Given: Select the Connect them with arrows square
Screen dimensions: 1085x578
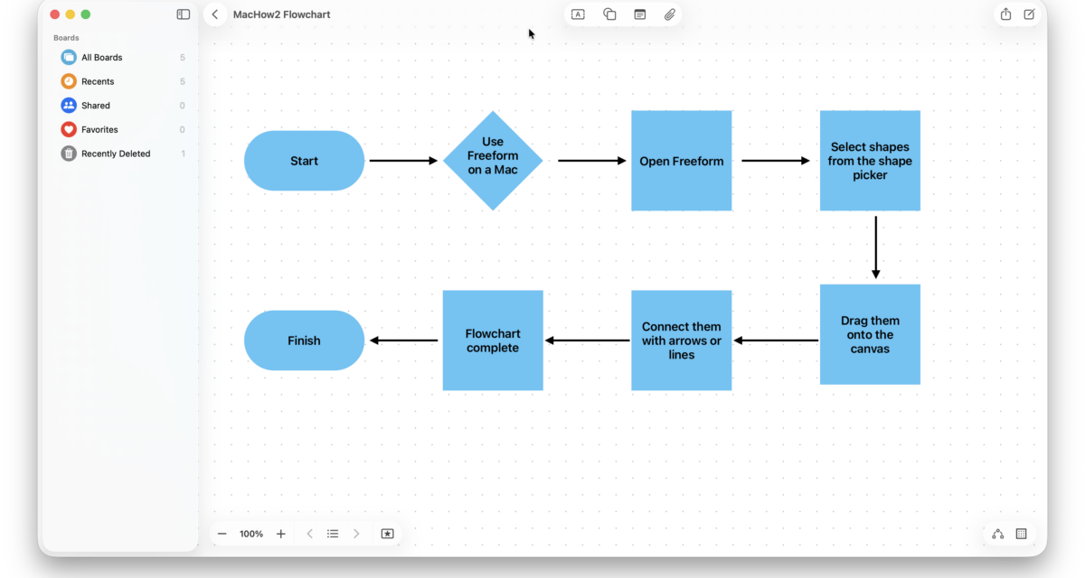Looking at the screenshot, I should pyautogui.click(x=682, y=340).
